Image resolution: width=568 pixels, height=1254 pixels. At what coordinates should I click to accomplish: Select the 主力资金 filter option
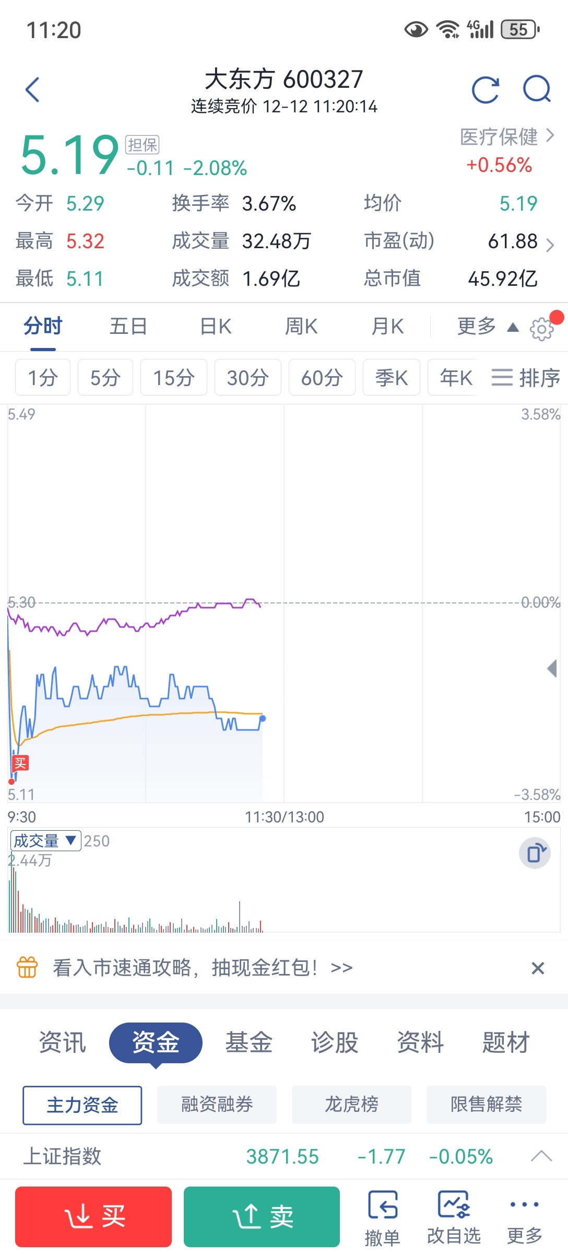pos(82,1105)
